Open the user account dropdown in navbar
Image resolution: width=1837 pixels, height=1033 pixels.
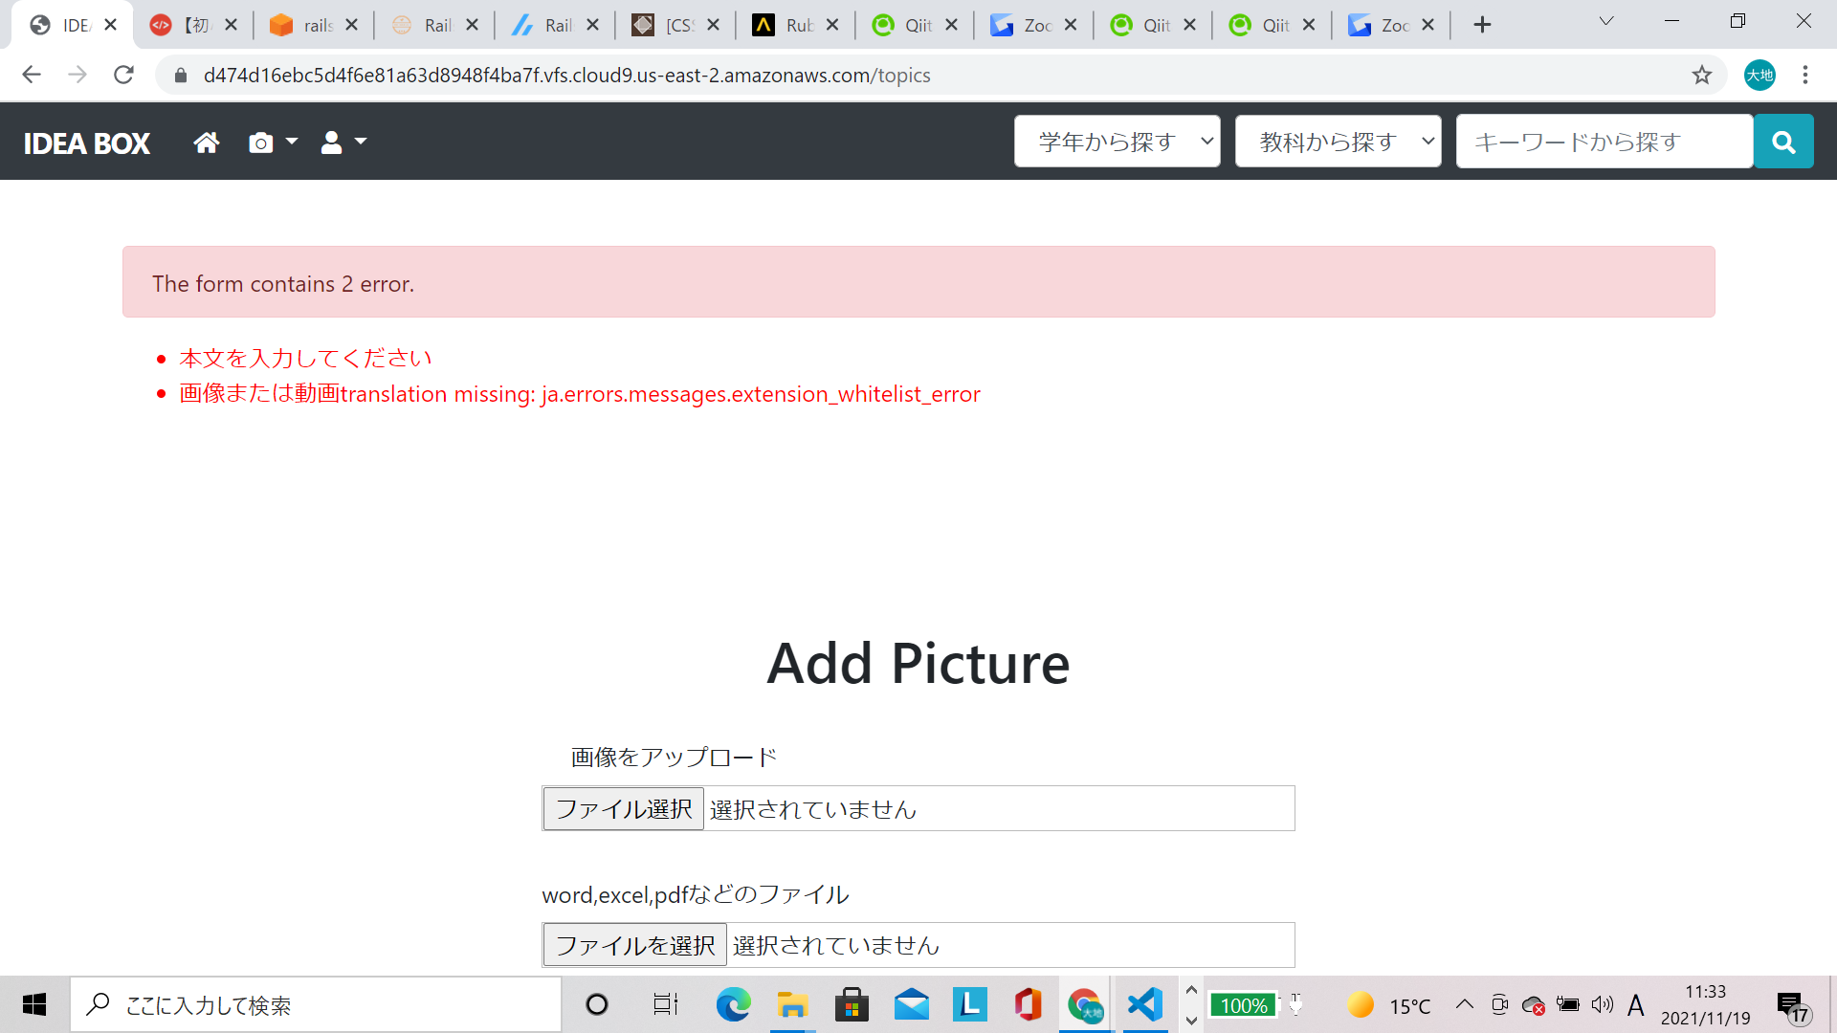point(343,143)
